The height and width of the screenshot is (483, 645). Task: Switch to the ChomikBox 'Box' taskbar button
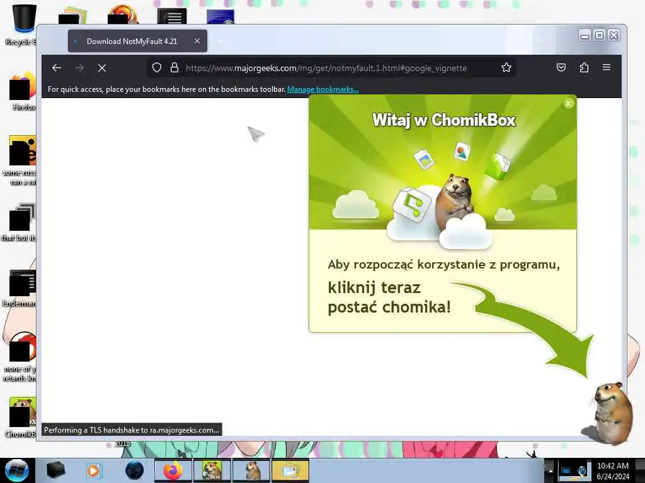(x=212, y=470)
